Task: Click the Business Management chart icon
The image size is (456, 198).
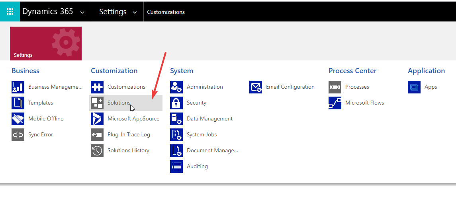Action: pyautogui.click(x=18, y=87)
